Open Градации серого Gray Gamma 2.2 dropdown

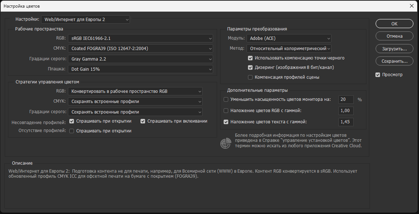(x=140, y=59)
